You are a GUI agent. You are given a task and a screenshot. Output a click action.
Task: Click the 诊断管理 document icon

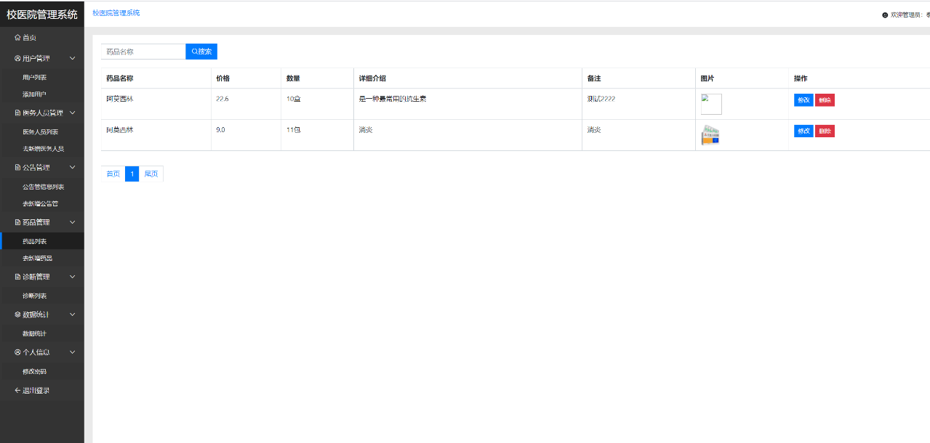[x=17, y=277]
